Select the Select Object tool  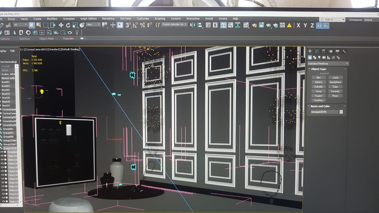coord(32,25)
